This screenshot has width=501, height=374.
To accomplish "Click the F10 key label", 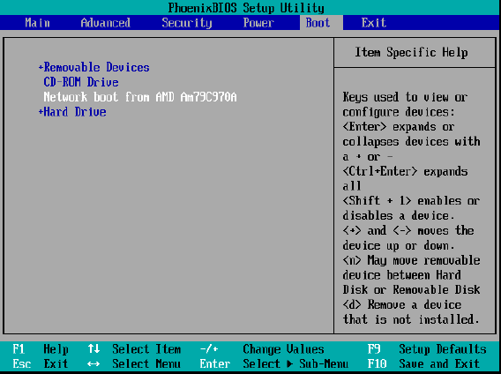I will tap(377, 363).
